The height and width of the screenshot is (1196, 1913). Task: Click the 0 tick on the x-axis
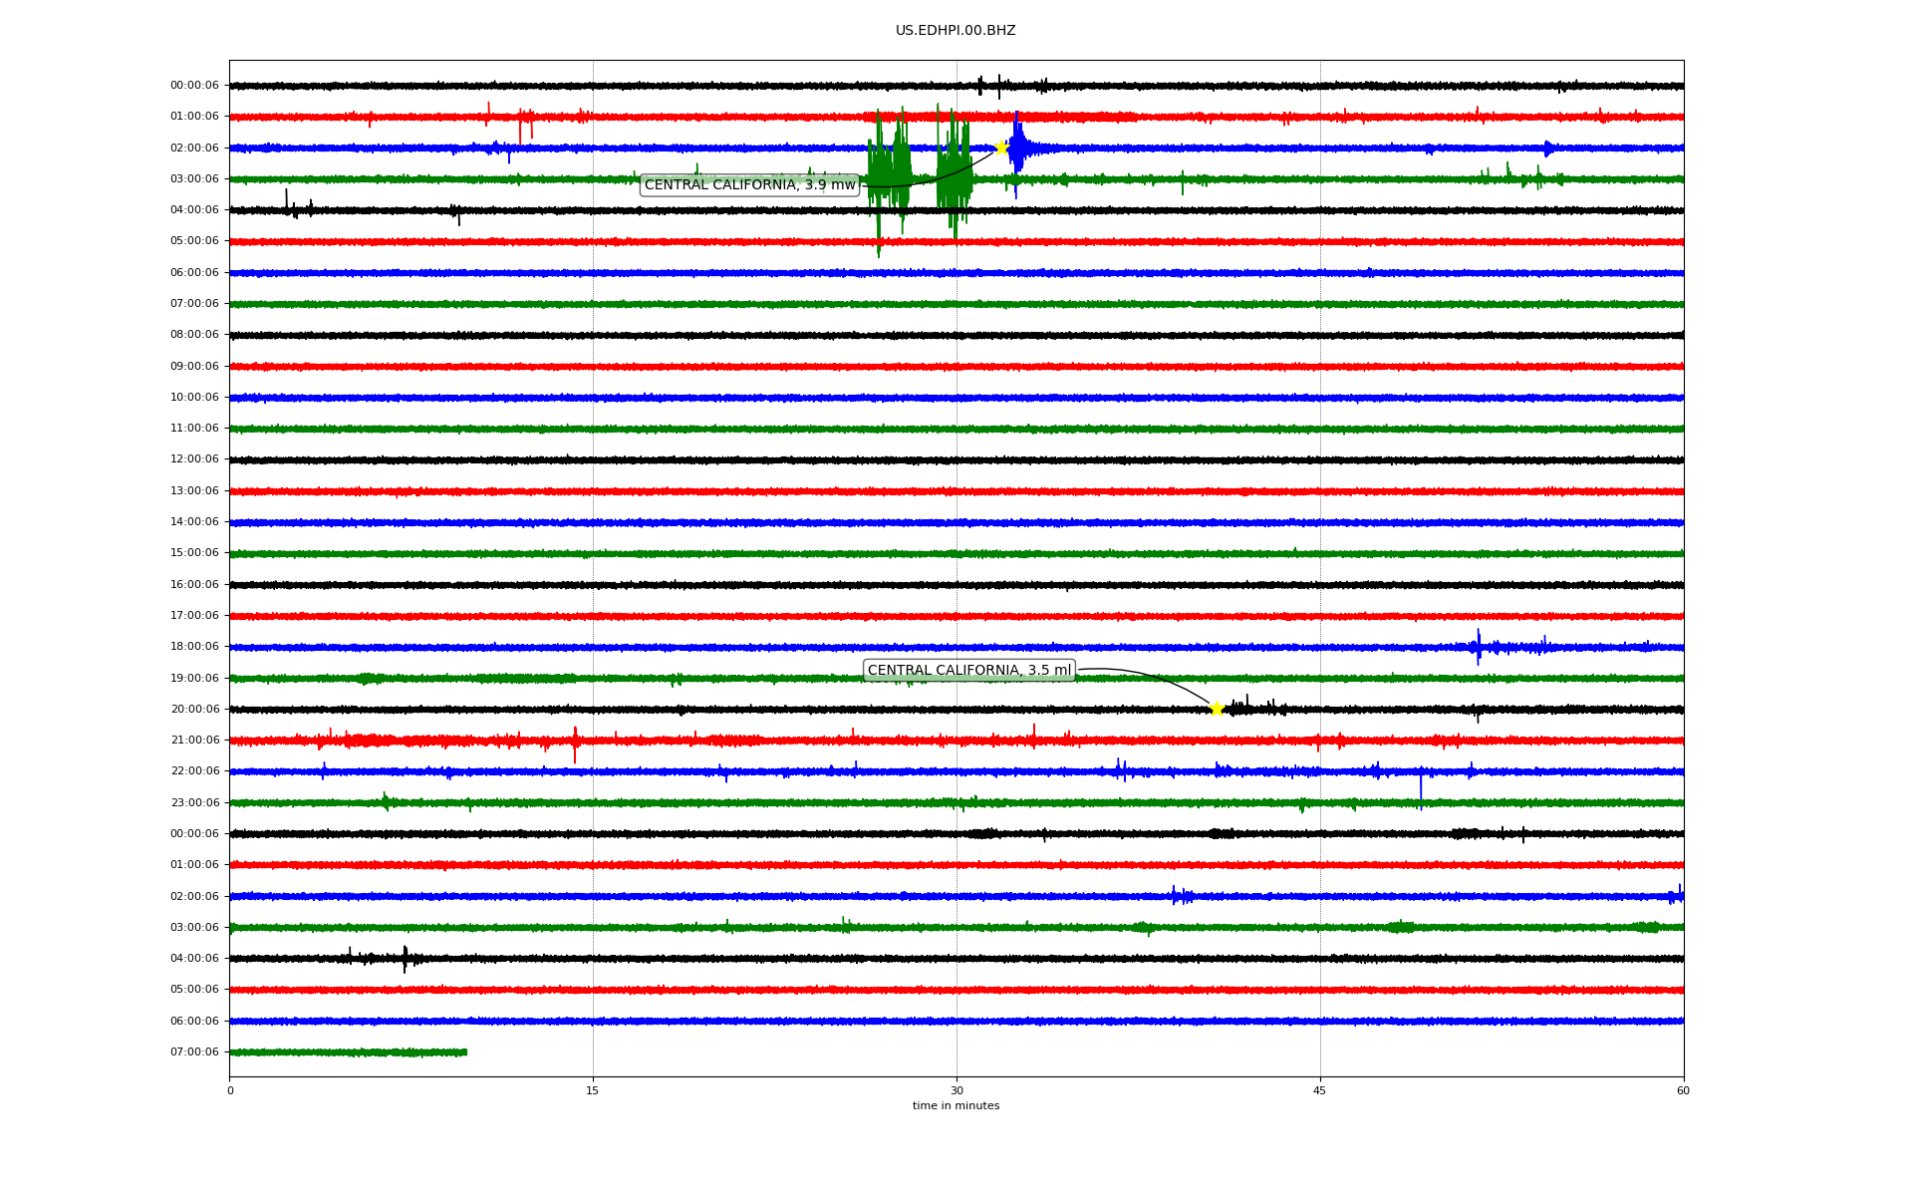click(x=230, y=1090)
